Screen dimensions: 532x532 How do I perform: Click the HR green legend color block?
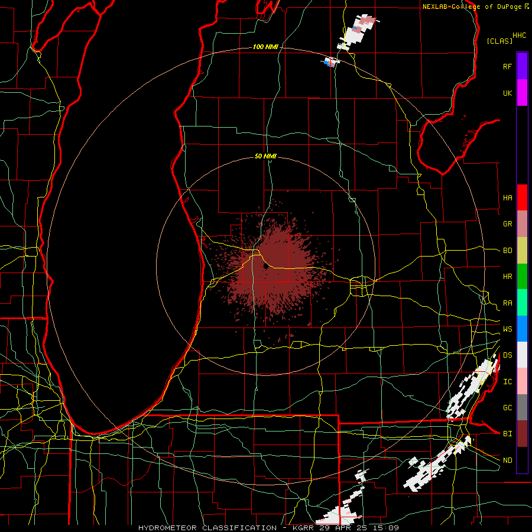pyautogui.click(x=522, y=276)
